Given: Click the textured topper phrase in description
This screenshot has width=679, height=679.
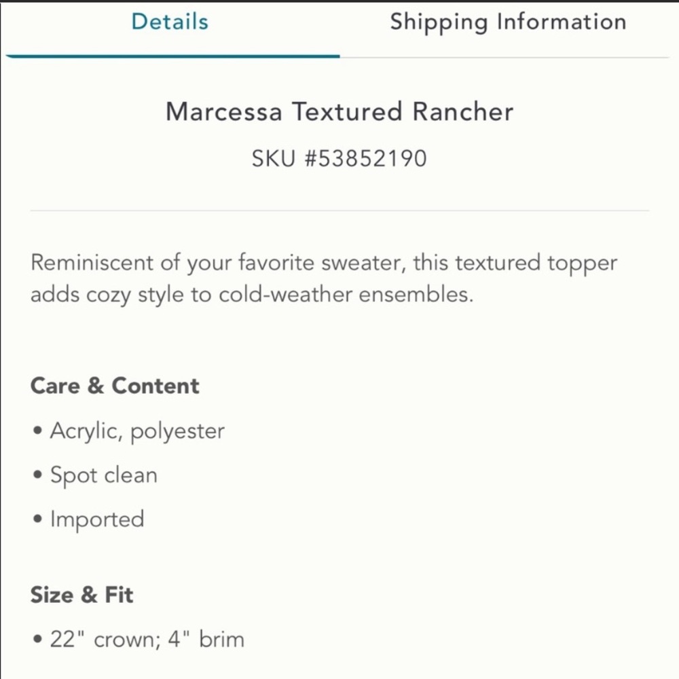Looking at the screenshot, I should click(x=538, y=263).
